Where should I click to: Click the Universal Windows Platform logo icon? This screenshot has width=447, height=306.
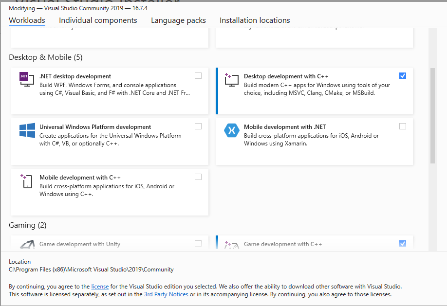pos(27,130)
